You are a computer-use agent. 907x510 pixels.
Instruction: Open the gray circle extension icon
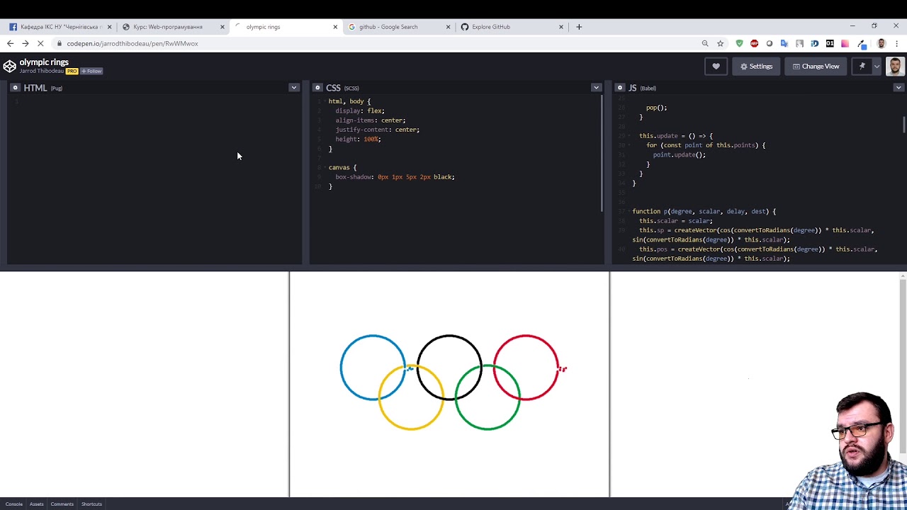click(x=770, y=43)
